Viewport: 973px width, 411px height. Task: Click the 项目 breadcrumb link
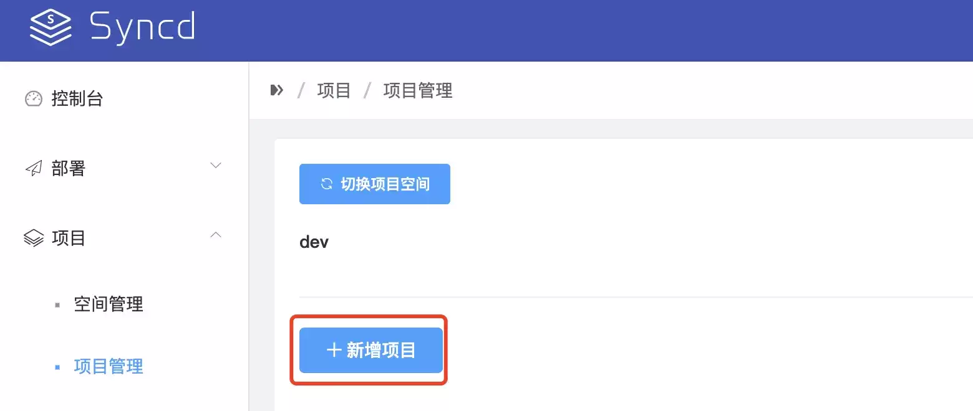pyautogui.click(x=334, y=90)
